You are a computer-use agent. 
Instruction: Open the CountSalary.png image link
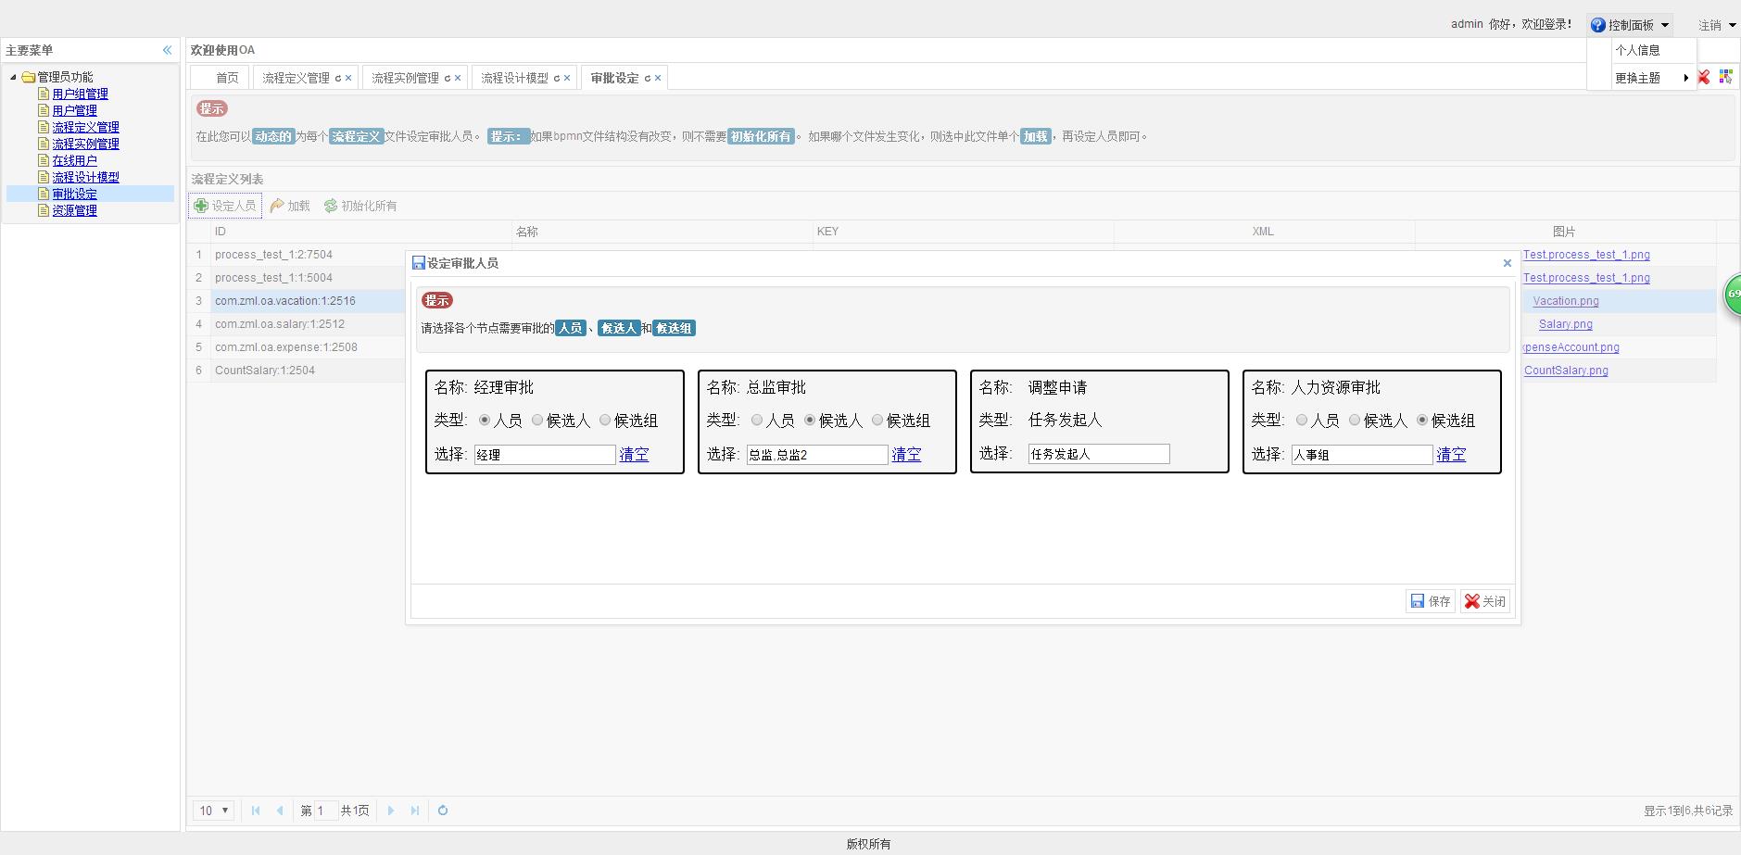coord(1566,371)
